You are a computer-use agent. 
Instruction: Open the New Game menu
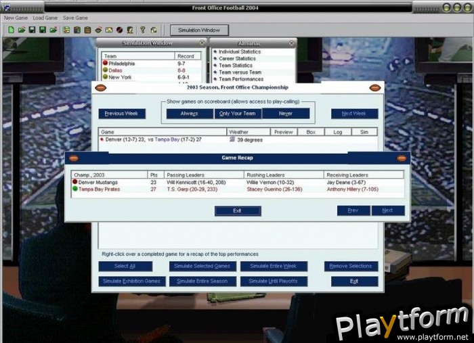[x=16, y=18]
